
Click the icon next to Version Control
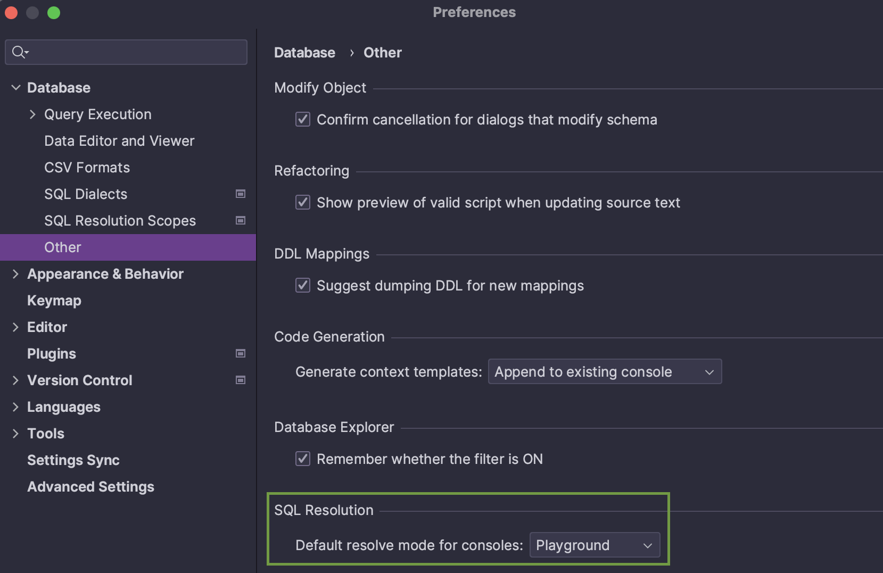click(241, 380)
